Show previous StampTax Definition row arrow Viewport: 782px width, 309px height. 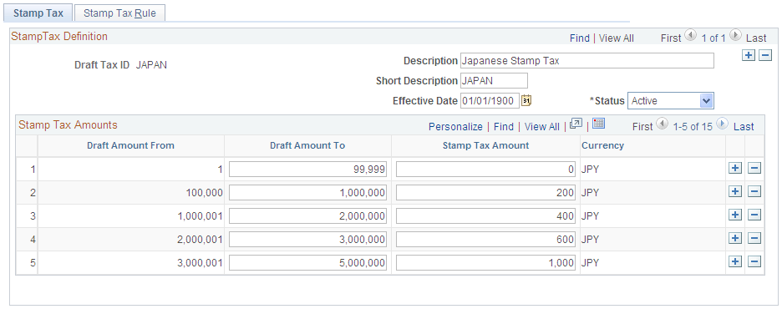click(x=690, y=35)
